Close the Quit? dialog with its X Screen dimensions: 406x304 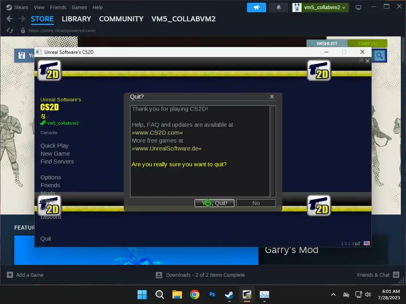click(272, 97)
